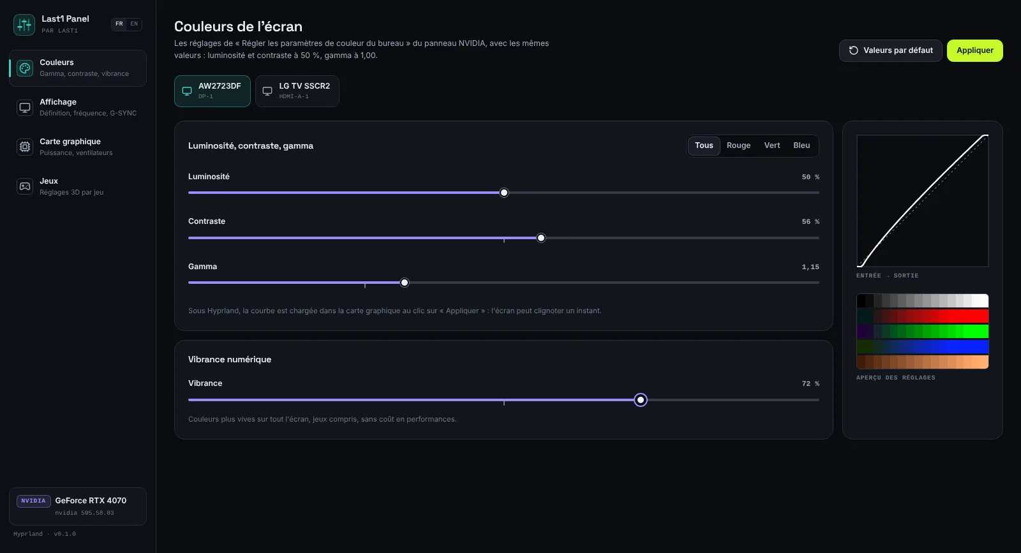Click the green ramp in the preview
The width and height of the screenshot is (1021, 553).
tap(923, 332)
